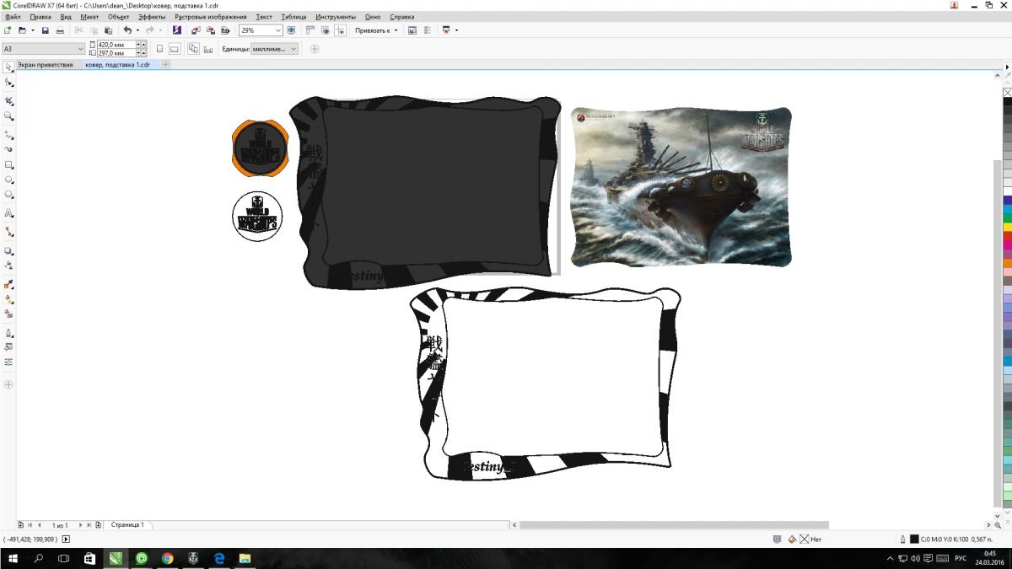The image size is (1012, 569).
Task: Switch to the 'Экран приветствия' tab
Action: point(46,65)
